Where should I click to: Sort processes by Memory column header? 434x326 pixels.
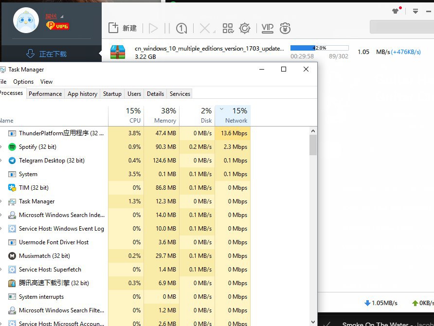tap(162, 116)
